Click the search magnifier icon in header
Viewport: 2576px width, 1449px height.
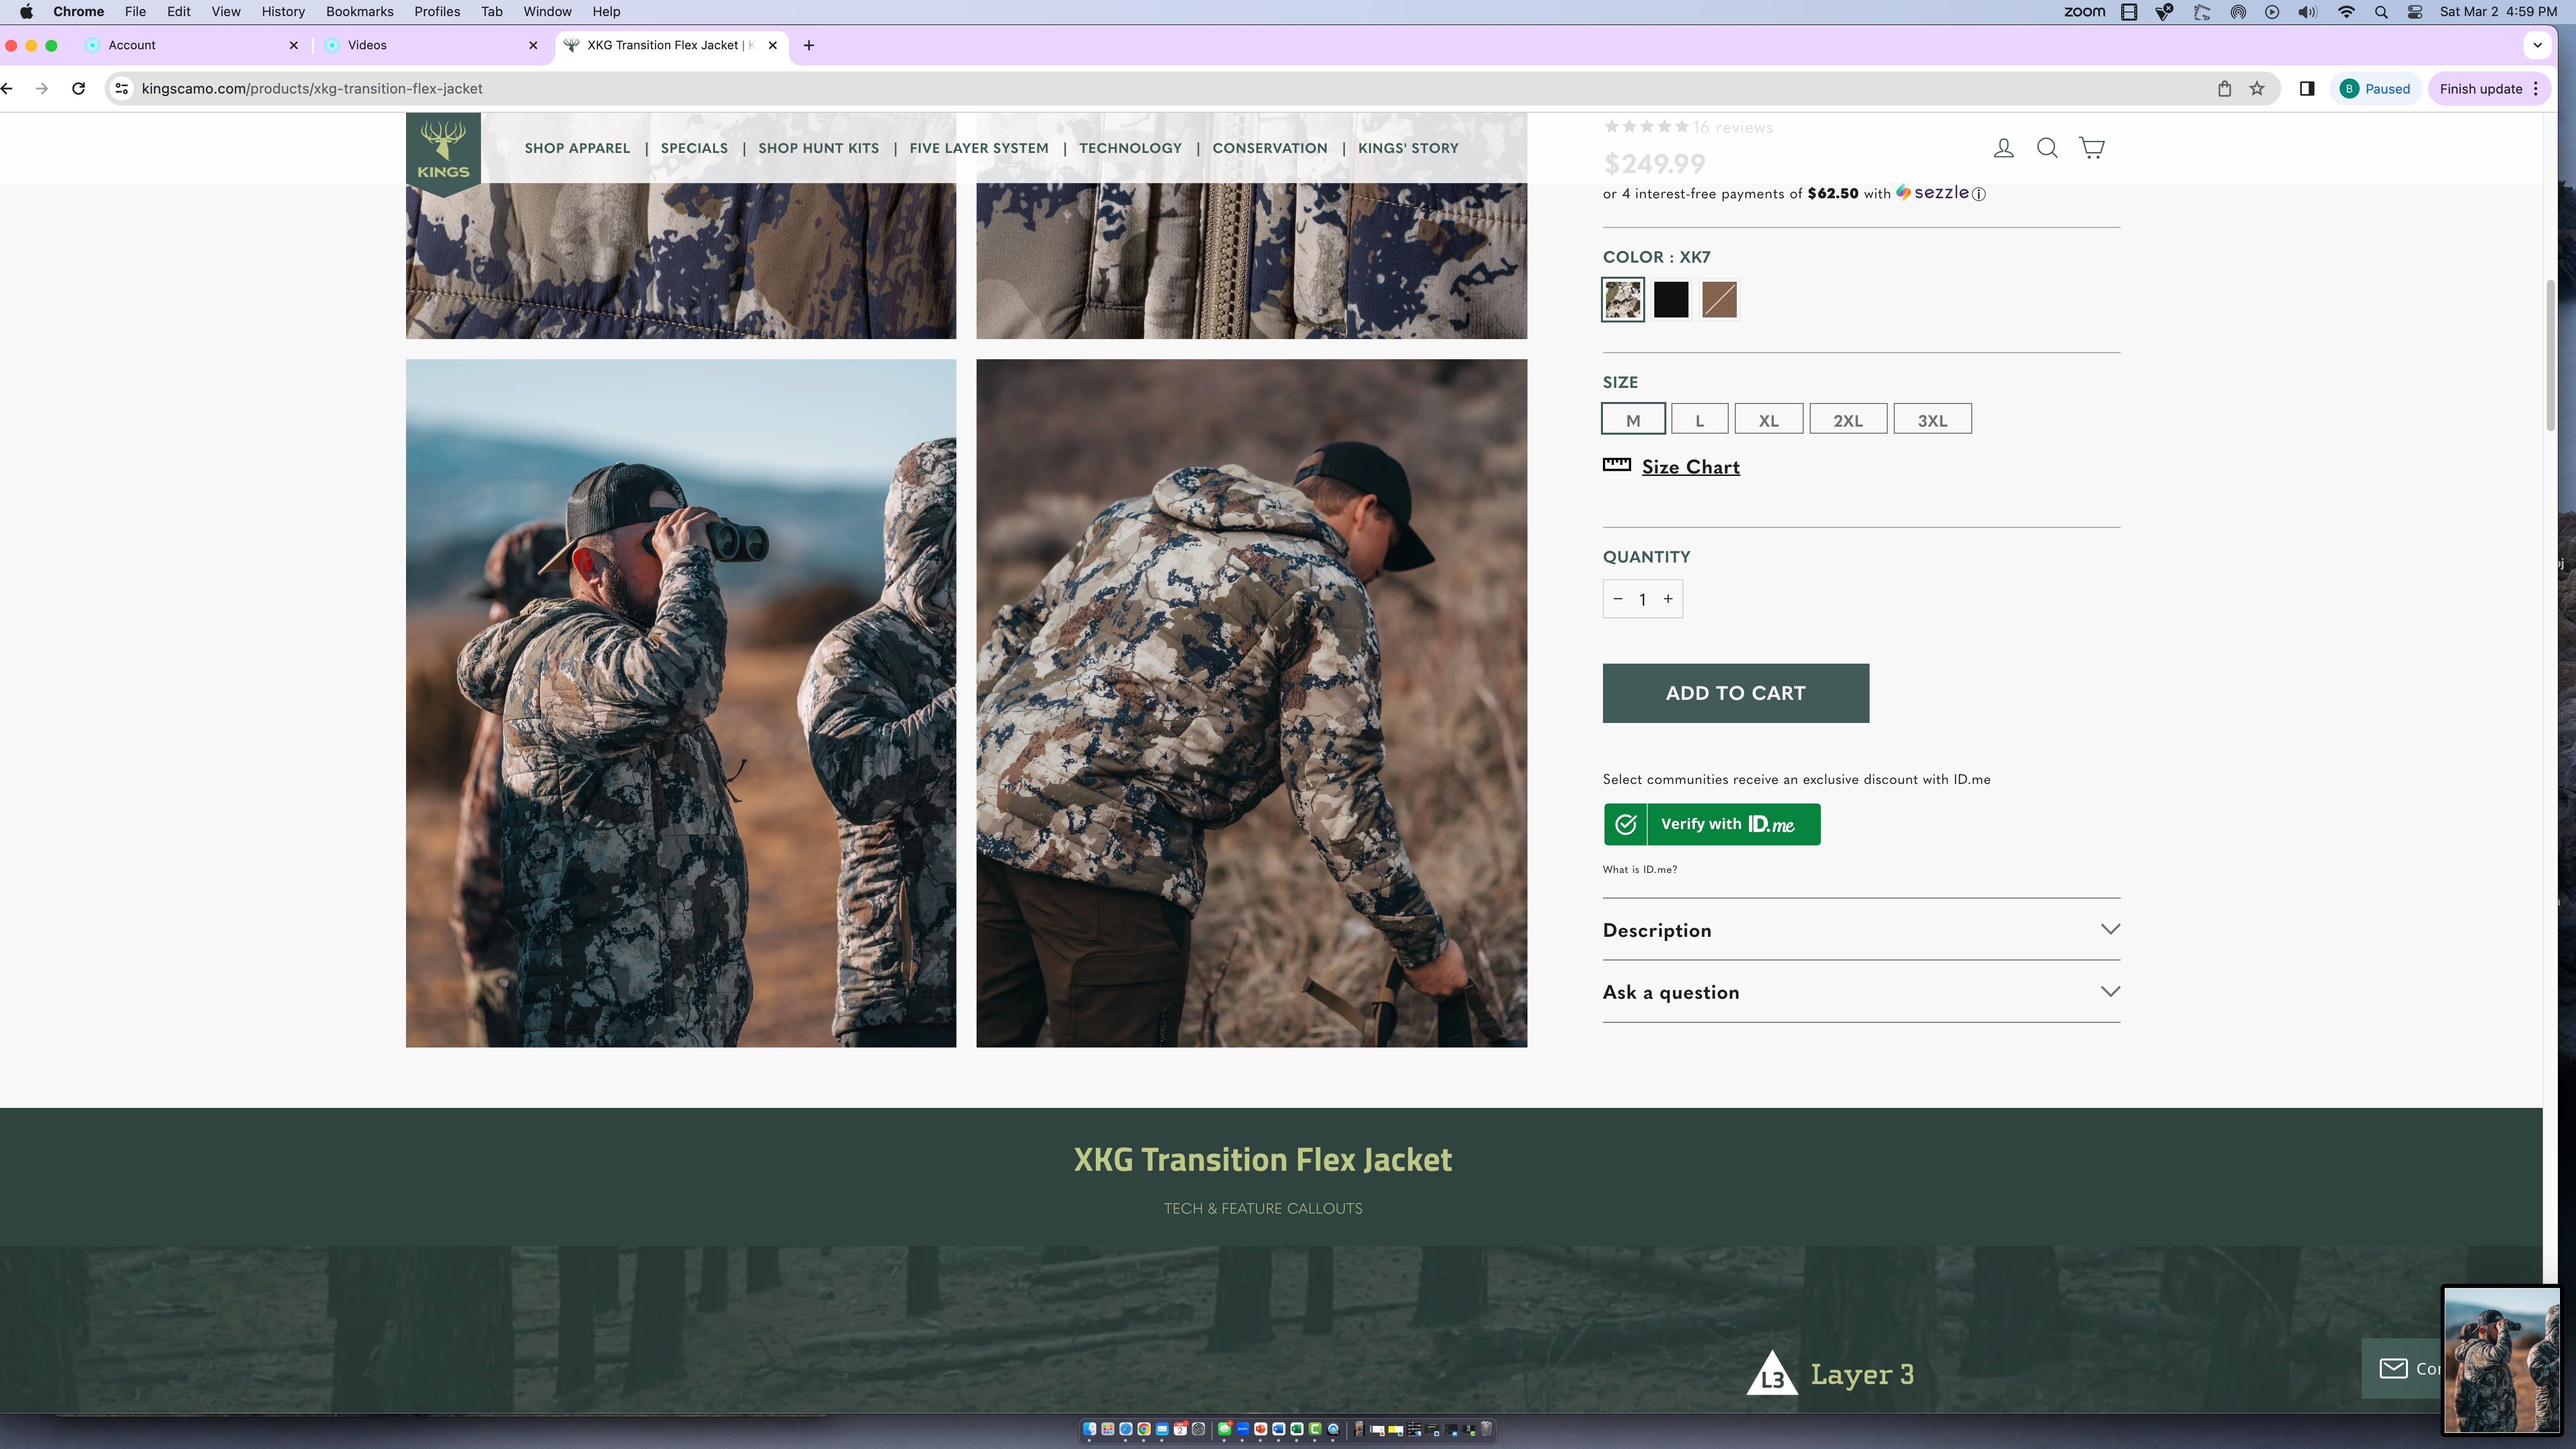click(x=2047, y=148)
